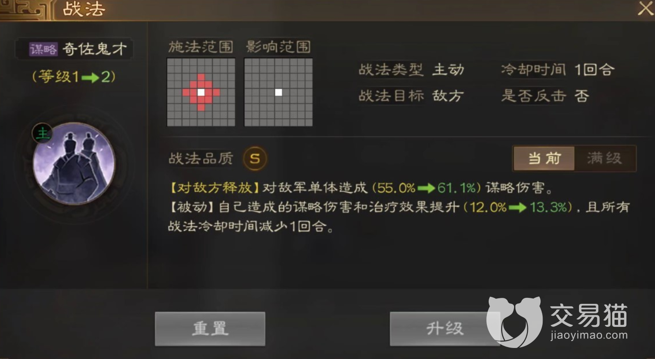Click the 是否反击 否 field

[x=545, y=96]
